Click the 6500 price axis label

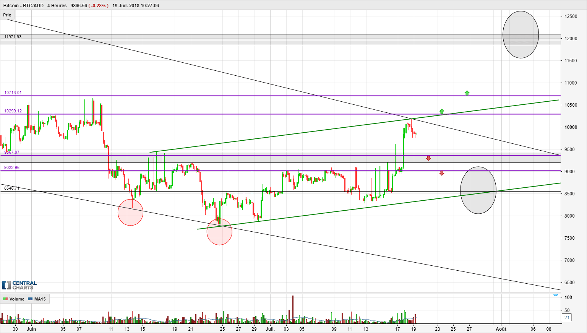click(x=570, y=283)
